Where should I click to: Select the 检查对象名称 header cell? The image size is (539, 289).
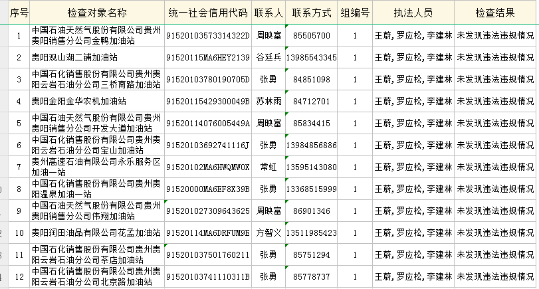click(97, 13)
